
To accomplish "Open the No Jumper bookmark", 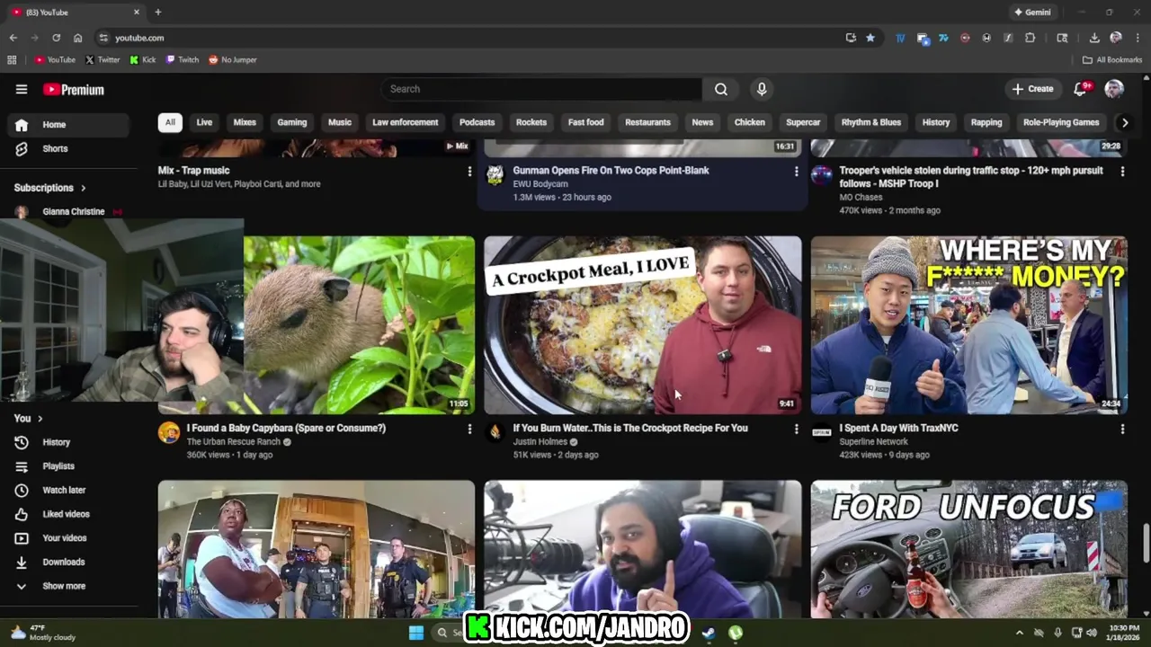I will coord(233,59).
